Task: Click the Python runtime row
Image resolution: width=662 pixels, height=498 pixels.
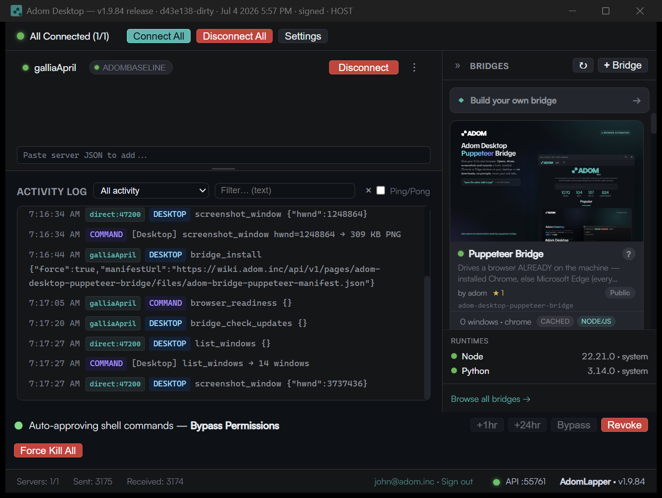Action: coord(549,371)
